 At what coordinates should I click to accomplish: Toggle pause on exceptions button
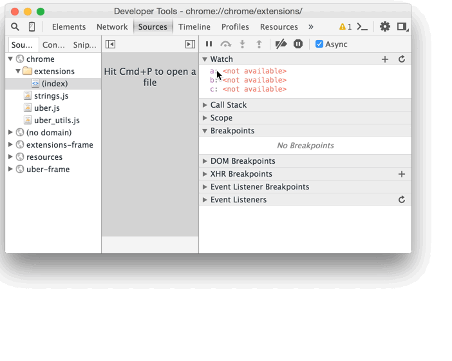pos(298,44)
